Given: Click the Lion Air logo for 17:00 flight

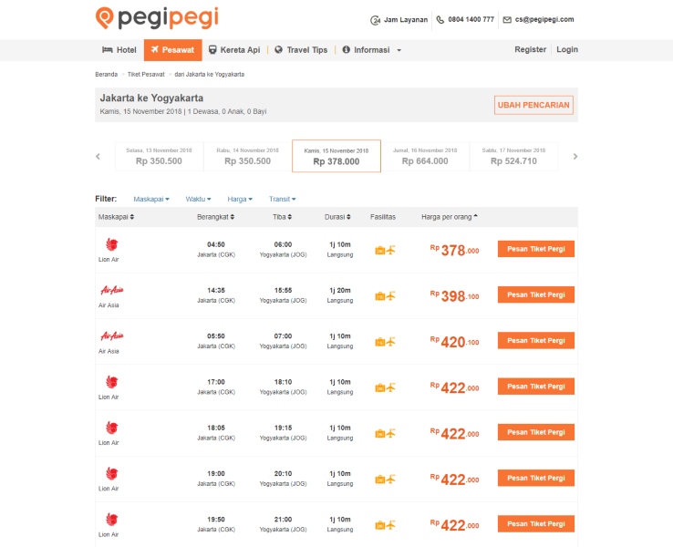Looking at the screenshot, I should coord(111,382).
